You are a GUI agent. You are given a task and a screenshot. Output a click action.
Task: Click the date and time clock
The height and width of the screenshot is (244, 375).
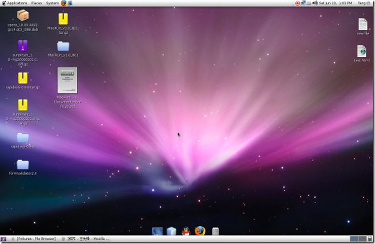tap(335, 3)
